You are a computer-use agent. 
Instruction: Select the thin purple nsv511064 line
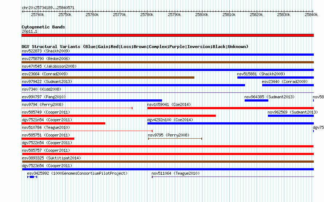[233, 177]
